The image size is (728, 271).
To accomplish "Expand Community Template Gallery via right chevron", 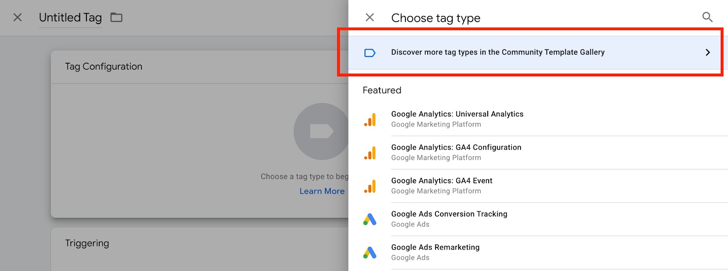I will pos(708,52).
